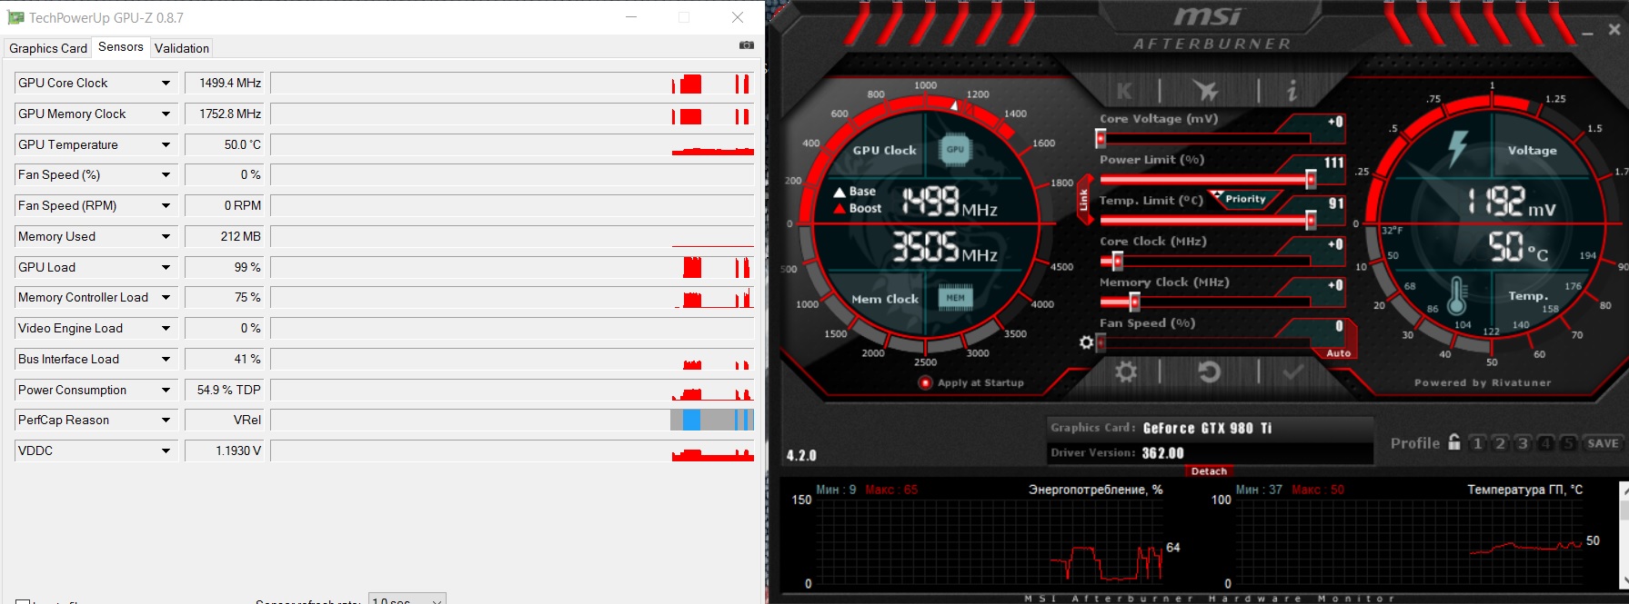This screenshot has width=1629, height=604.
Task: Click Power Consumption value 54.9 % TDP
Action: point(224,390)
